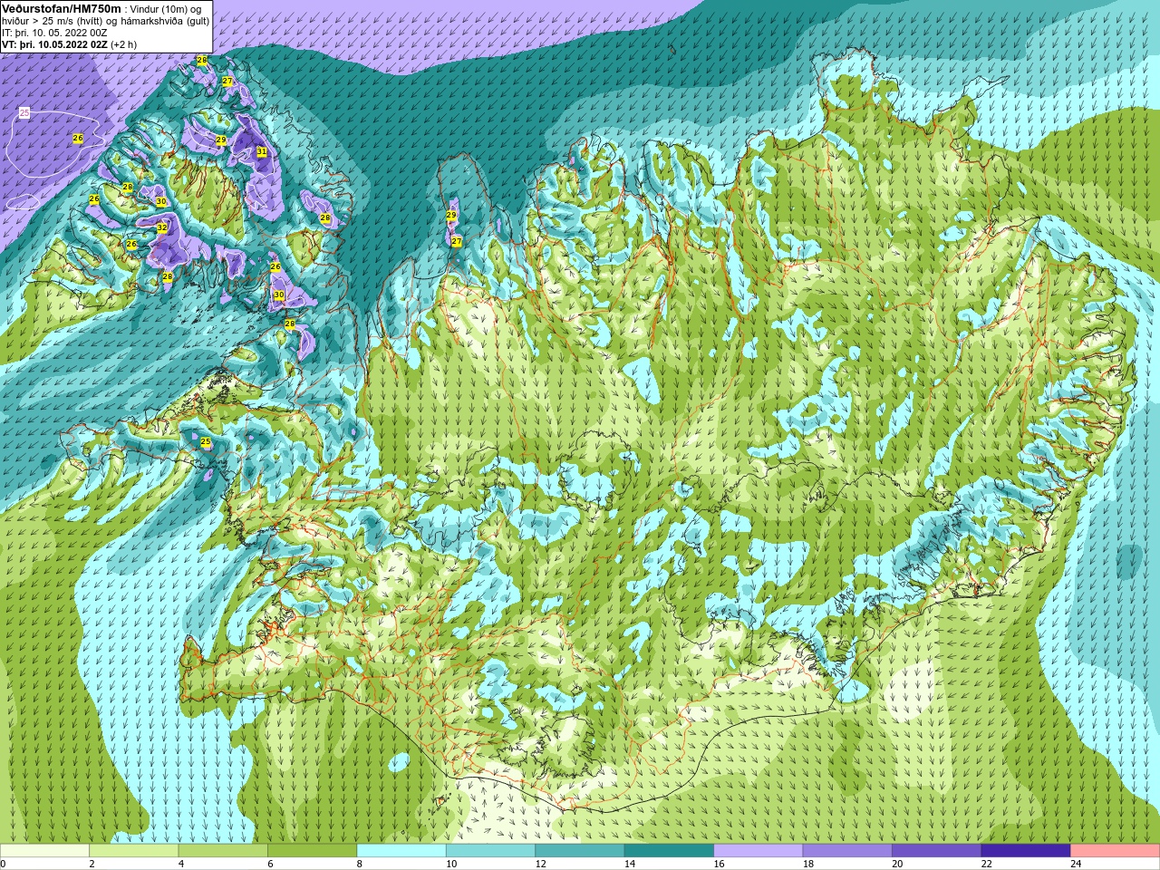Select the 20–22 m/s legend swatch
Screen dimensions: 1160x870
pos(937,851)
